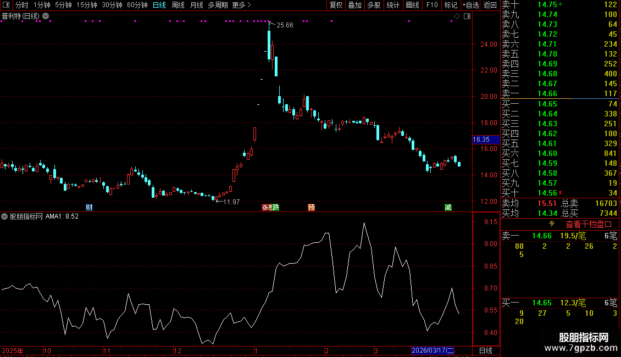Image resolution: width=621 pixels, height=357 pixels.
Task: Click the green 跌 marker icon
Action: coord(276,208)
